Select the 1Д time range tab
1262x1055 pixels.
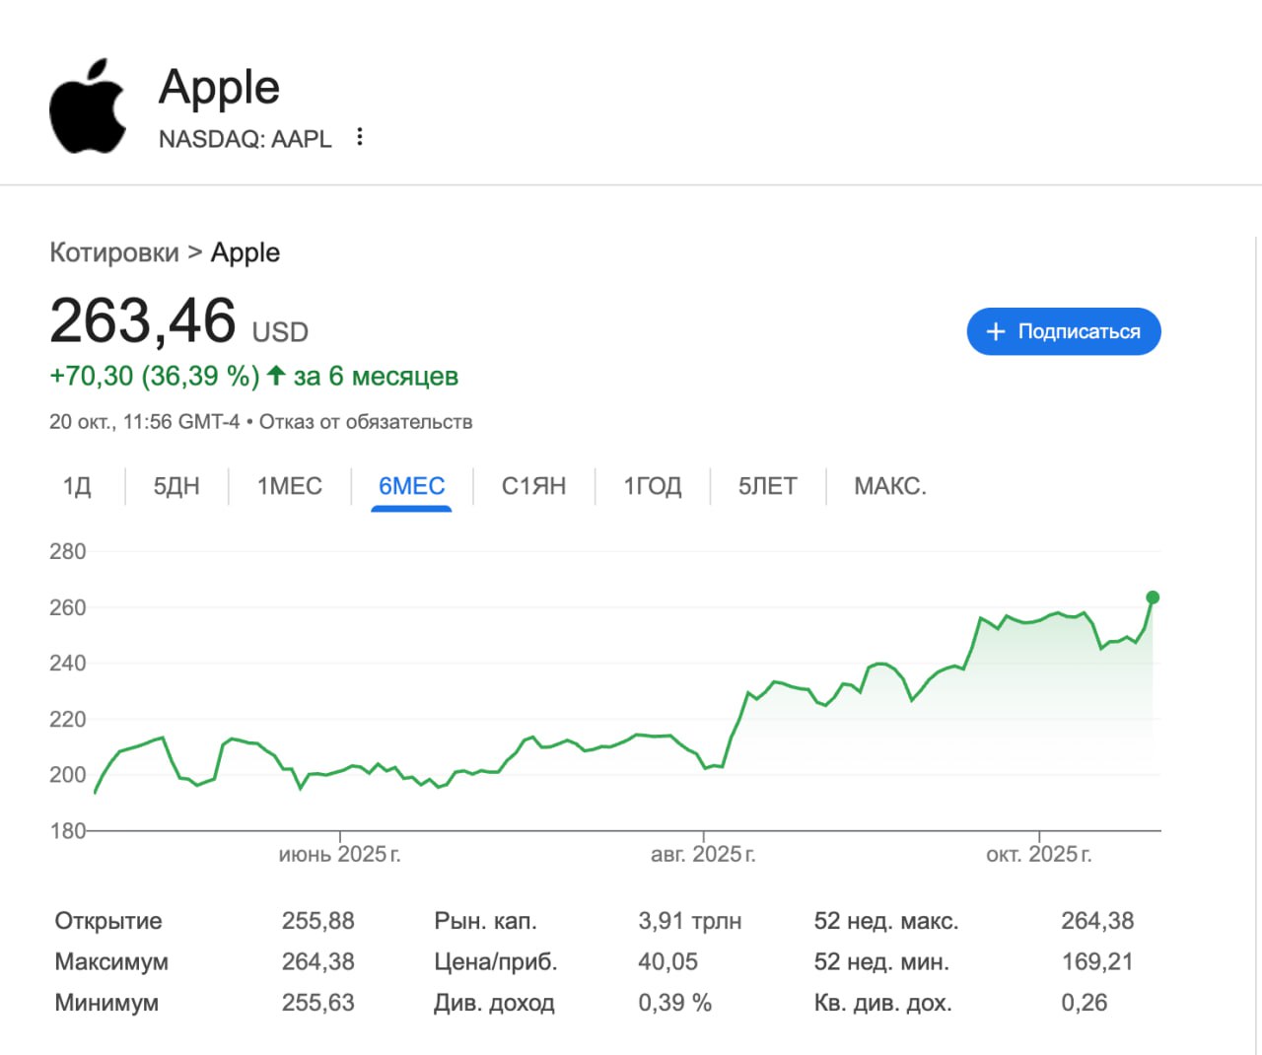tap(77, 486)
